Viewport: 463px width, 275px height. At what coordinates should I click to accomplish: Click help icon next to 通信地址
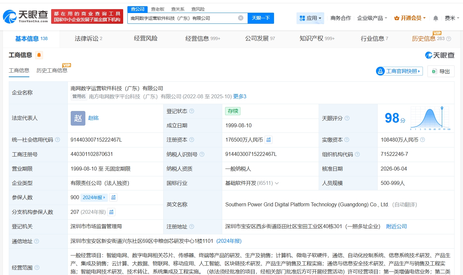tap(36, 241)
